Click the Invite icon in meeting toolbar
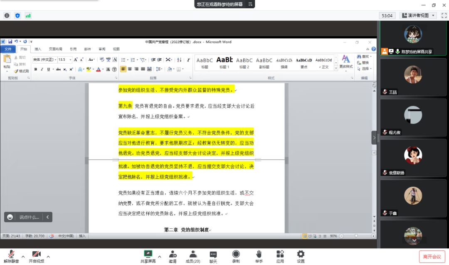The height and width of the screenshot is (265, 449). click(173, 254)
